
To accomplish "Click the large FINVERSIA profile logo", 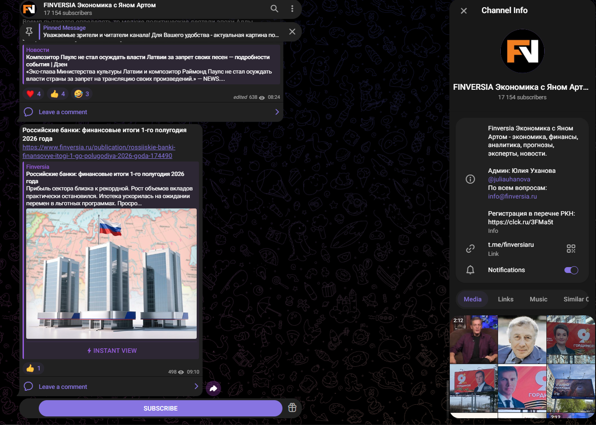I will click(522, 51).
